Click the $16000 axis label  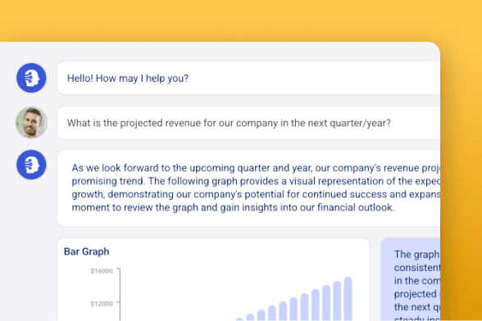coord(102,271)
